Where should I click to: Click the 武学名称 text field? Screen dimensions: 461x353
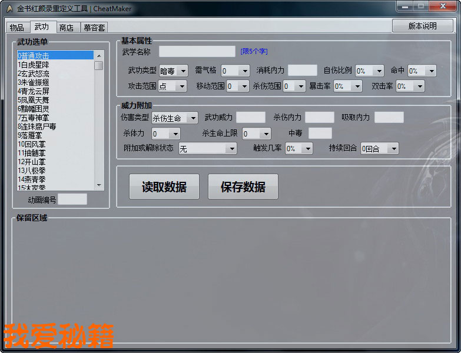197,52
